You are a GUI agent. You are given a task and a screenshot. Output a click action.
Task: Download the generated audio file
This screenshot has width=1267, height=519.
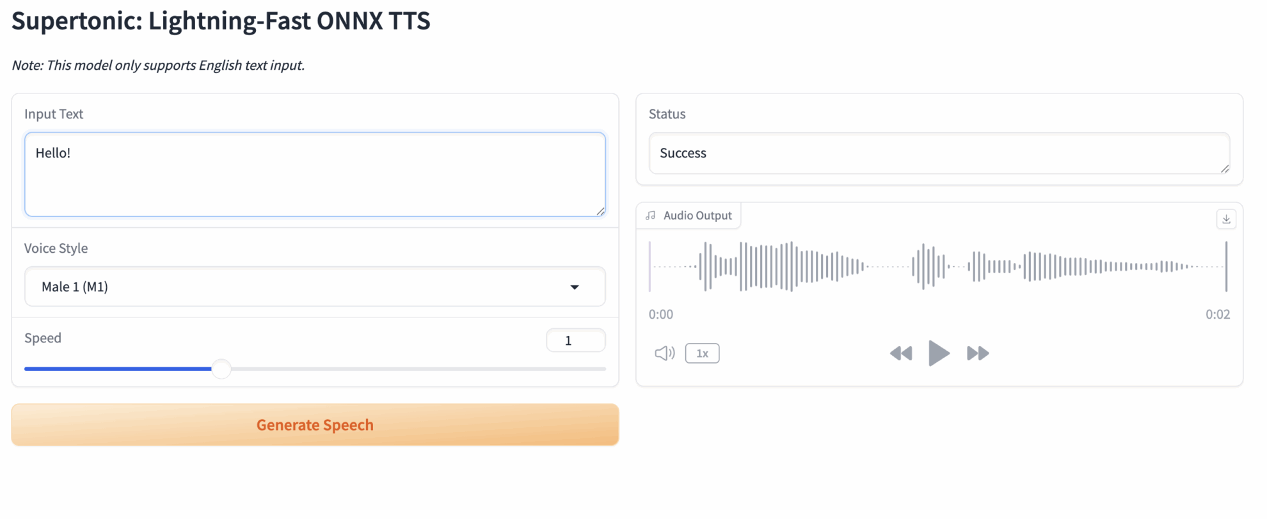coord(1225,220)
